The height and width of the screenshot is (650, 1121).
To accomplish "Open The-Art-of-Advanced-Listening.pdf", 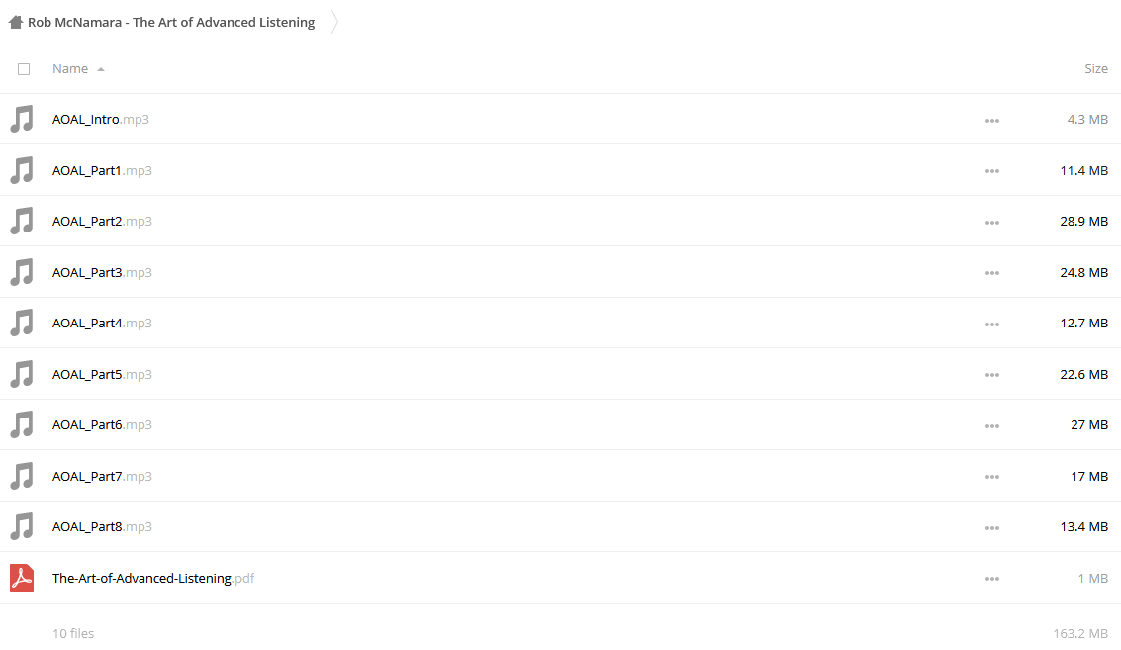I will click(x=153, y=578).
